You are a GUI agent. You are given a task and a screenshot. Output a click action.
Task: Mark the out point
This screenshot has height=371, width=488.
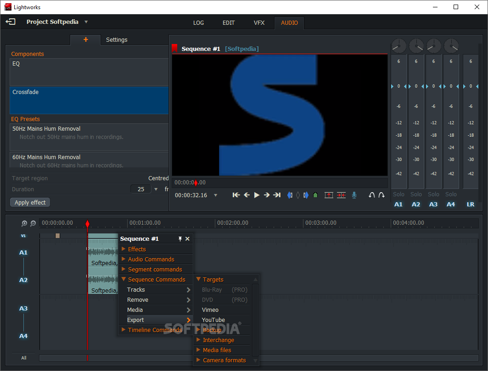(306, 195)
